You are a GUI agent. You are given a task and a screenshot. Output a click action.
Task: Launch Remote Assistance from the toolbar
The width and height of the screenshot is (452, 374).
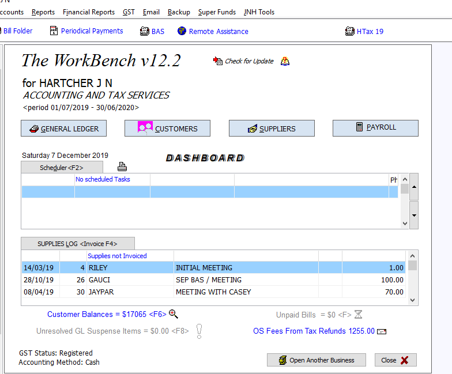tap(213, 31)
